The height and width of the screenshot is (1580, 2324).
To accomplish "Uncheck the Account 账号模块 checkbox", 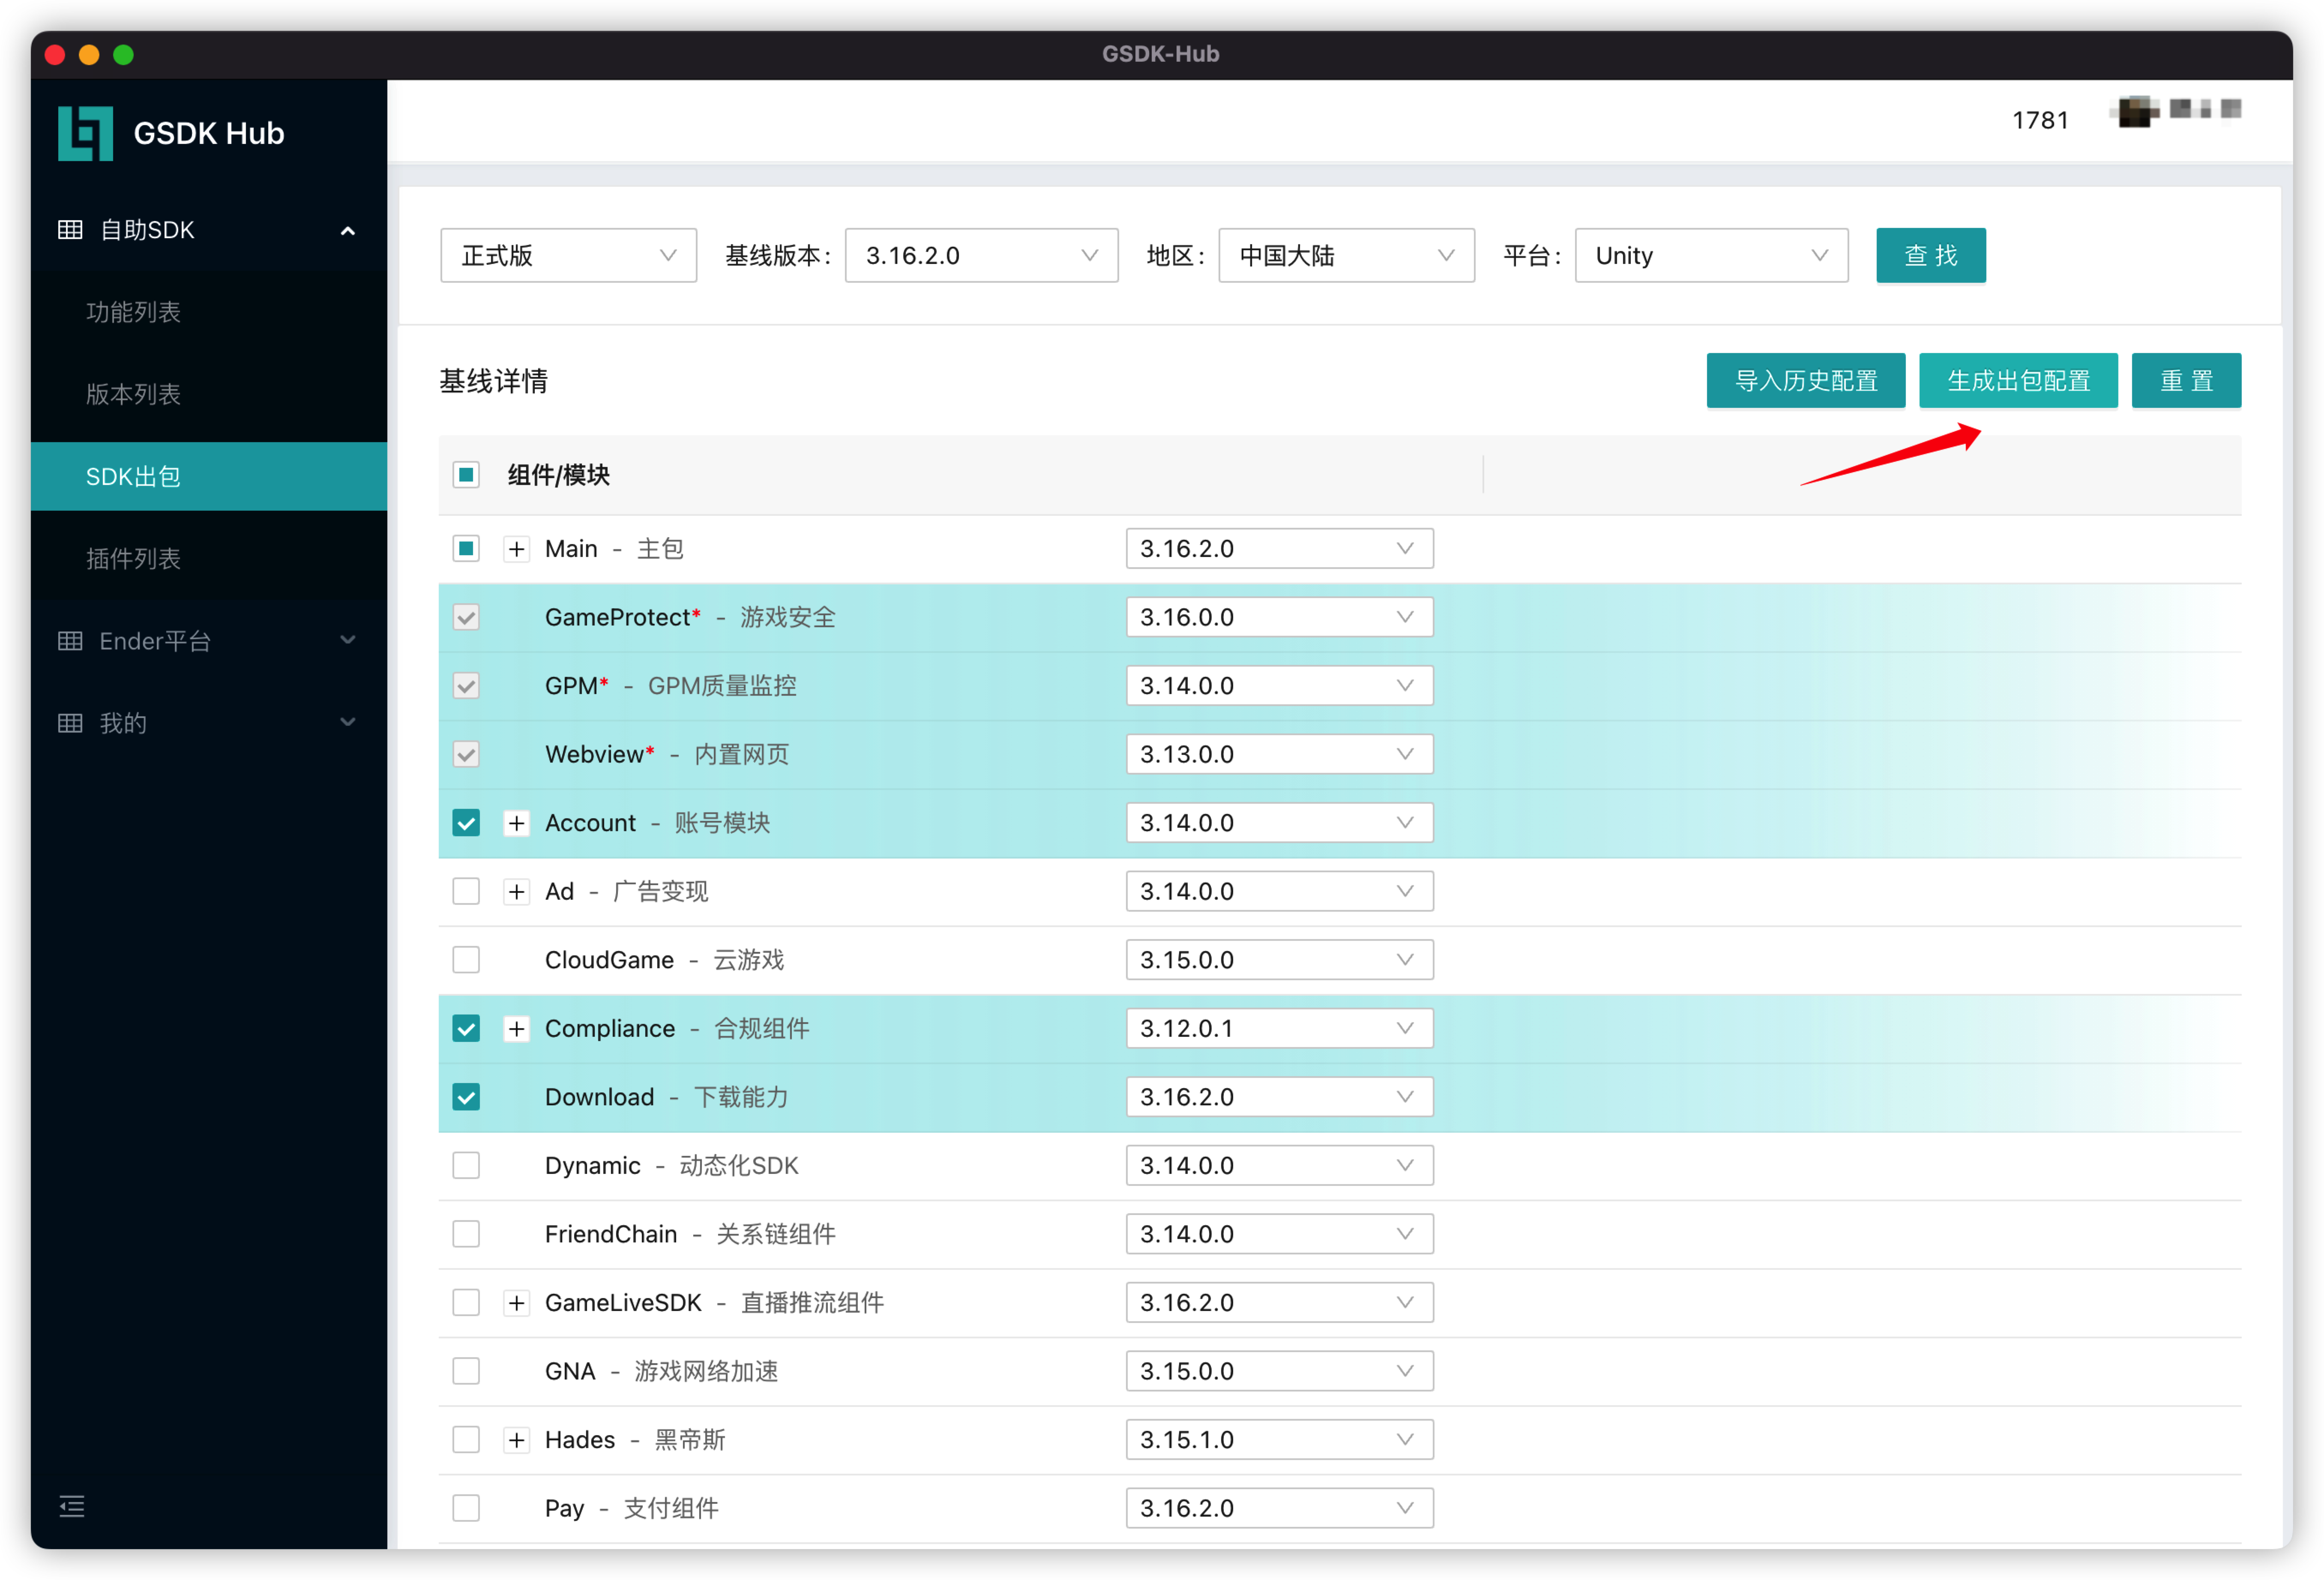I will 466,823.
